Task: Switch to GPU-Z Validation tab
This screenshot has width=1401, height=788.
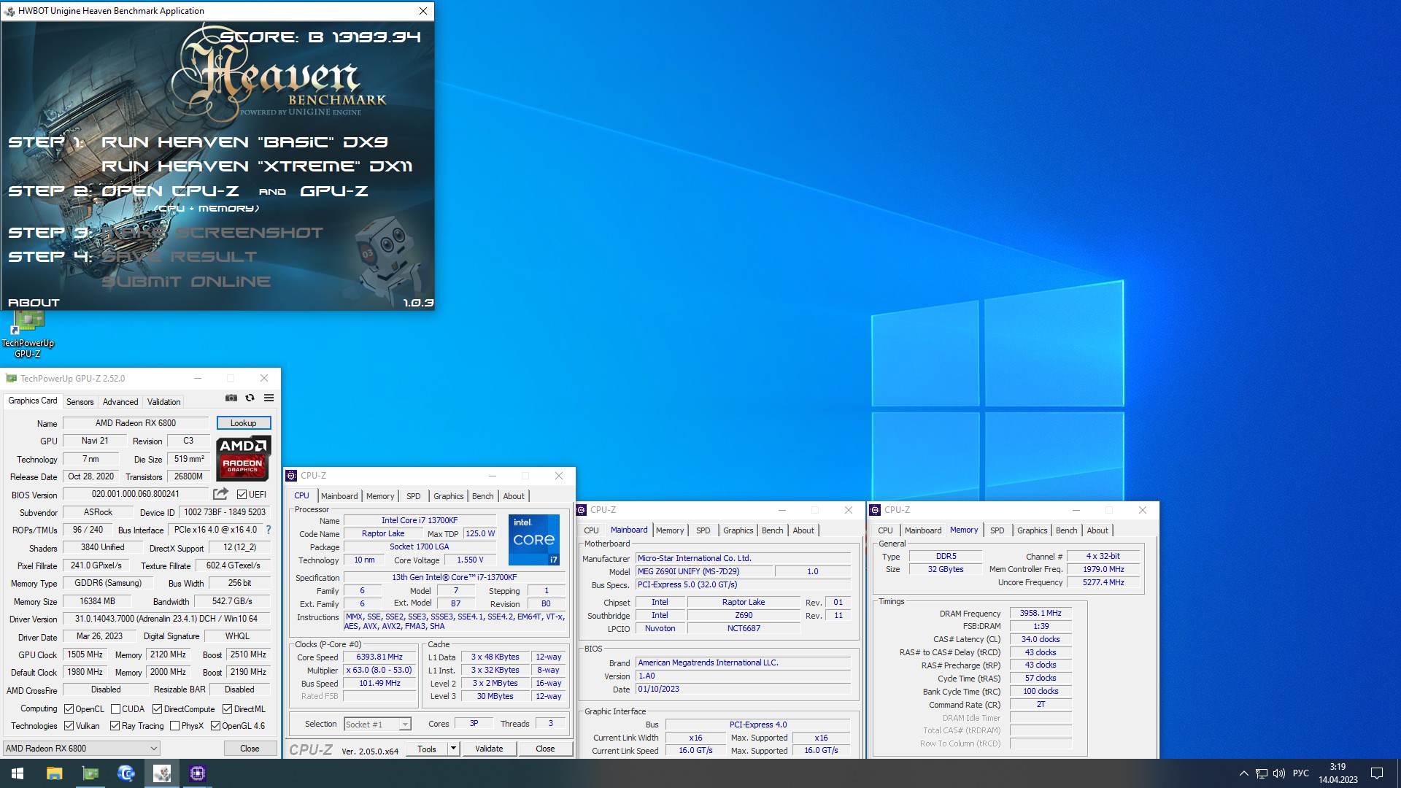Action: [163, 401]
